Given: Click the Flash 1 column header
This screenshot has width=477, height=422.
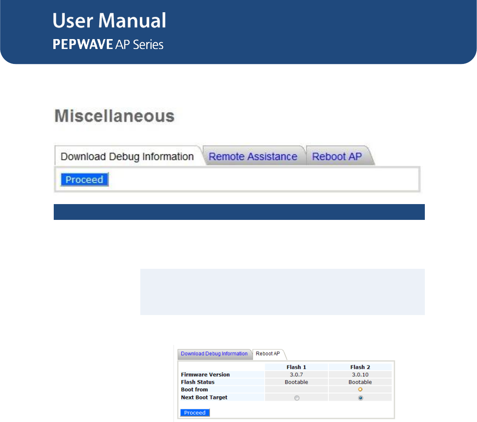Looking at the screenshot, I should point(296,367).
